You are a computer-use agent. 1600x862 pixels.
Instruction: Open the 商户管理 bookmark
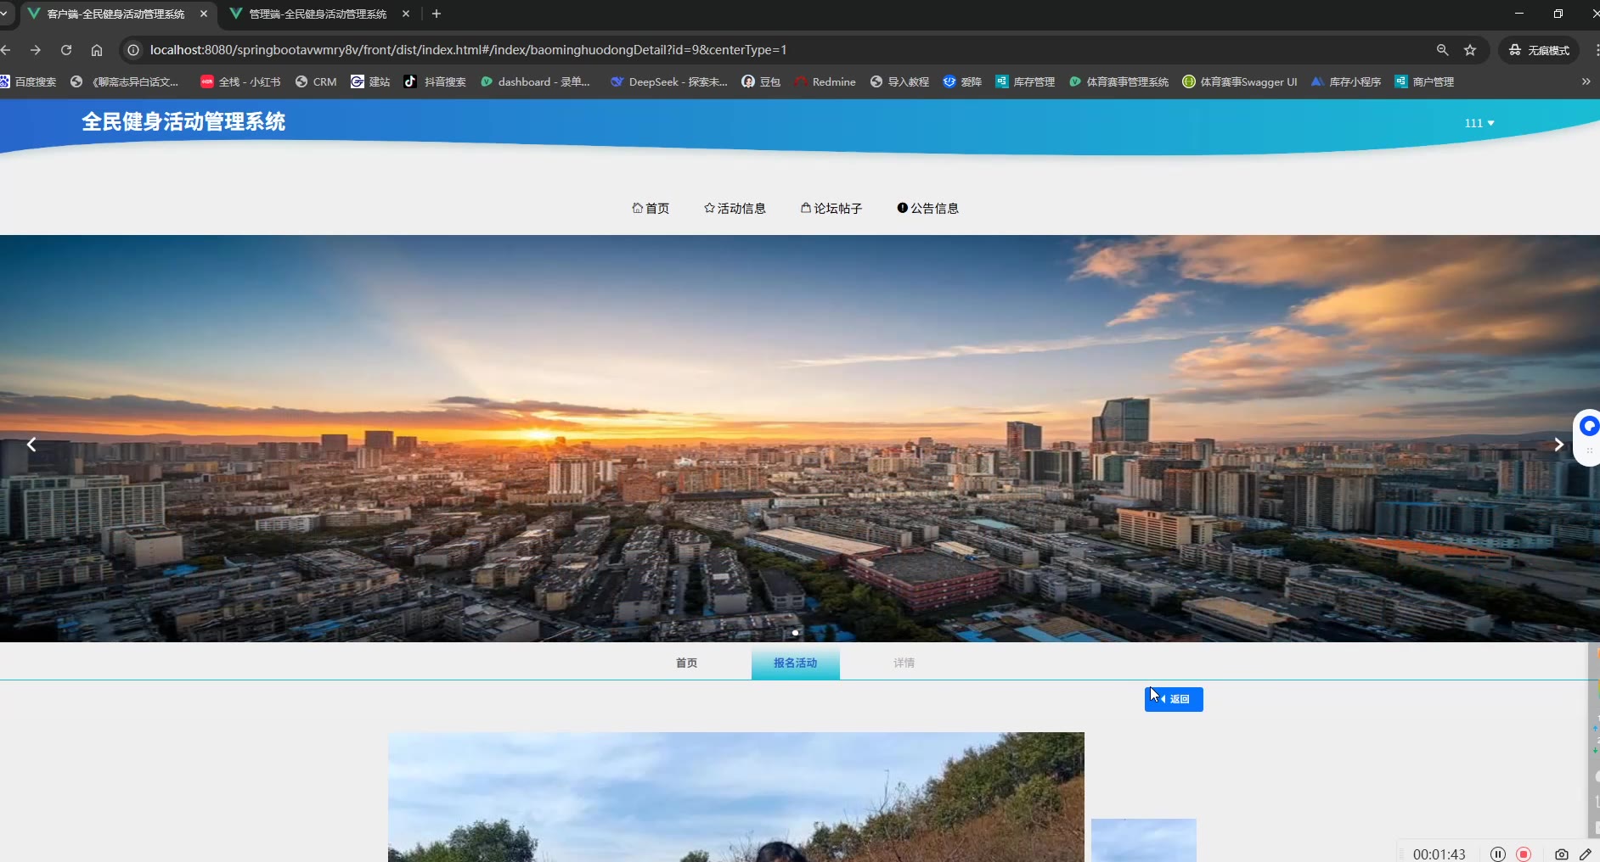1424,81
